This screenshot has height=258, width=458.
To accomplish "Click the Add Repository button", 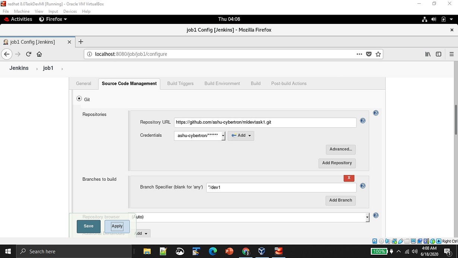I will tap(337, 163).
